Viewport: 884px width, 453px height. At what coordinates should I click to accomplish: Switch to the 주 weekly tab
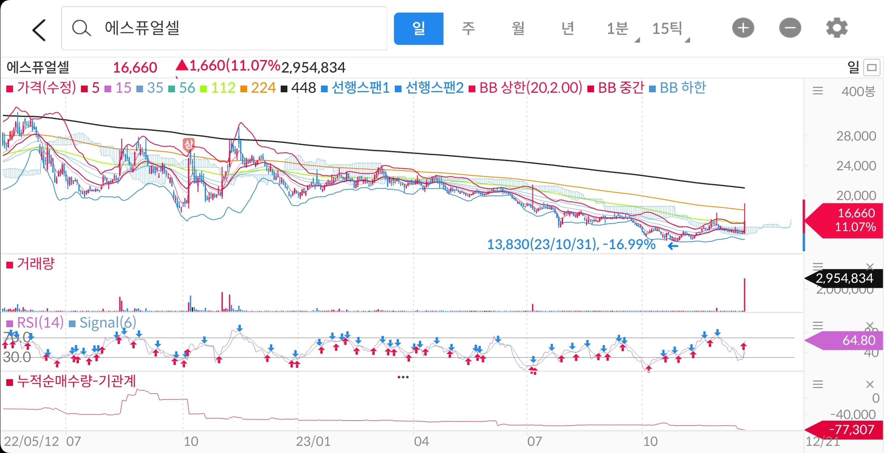click(468, 29)
